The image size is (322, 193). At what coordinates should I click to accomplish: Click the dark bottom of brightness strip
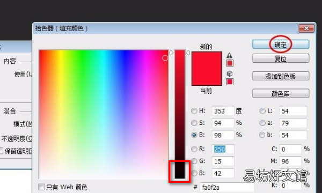coord(180,171)
